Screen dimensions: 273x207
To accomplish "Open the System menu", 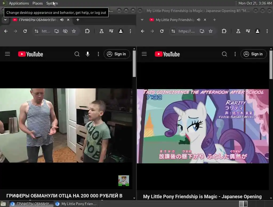I will 52,3.
